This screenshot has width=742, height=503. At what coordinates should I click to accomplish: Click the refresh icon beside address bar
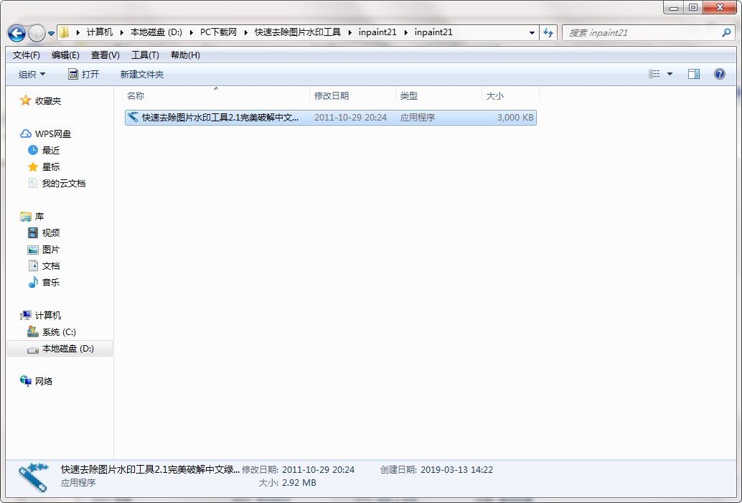click(548, 33)
